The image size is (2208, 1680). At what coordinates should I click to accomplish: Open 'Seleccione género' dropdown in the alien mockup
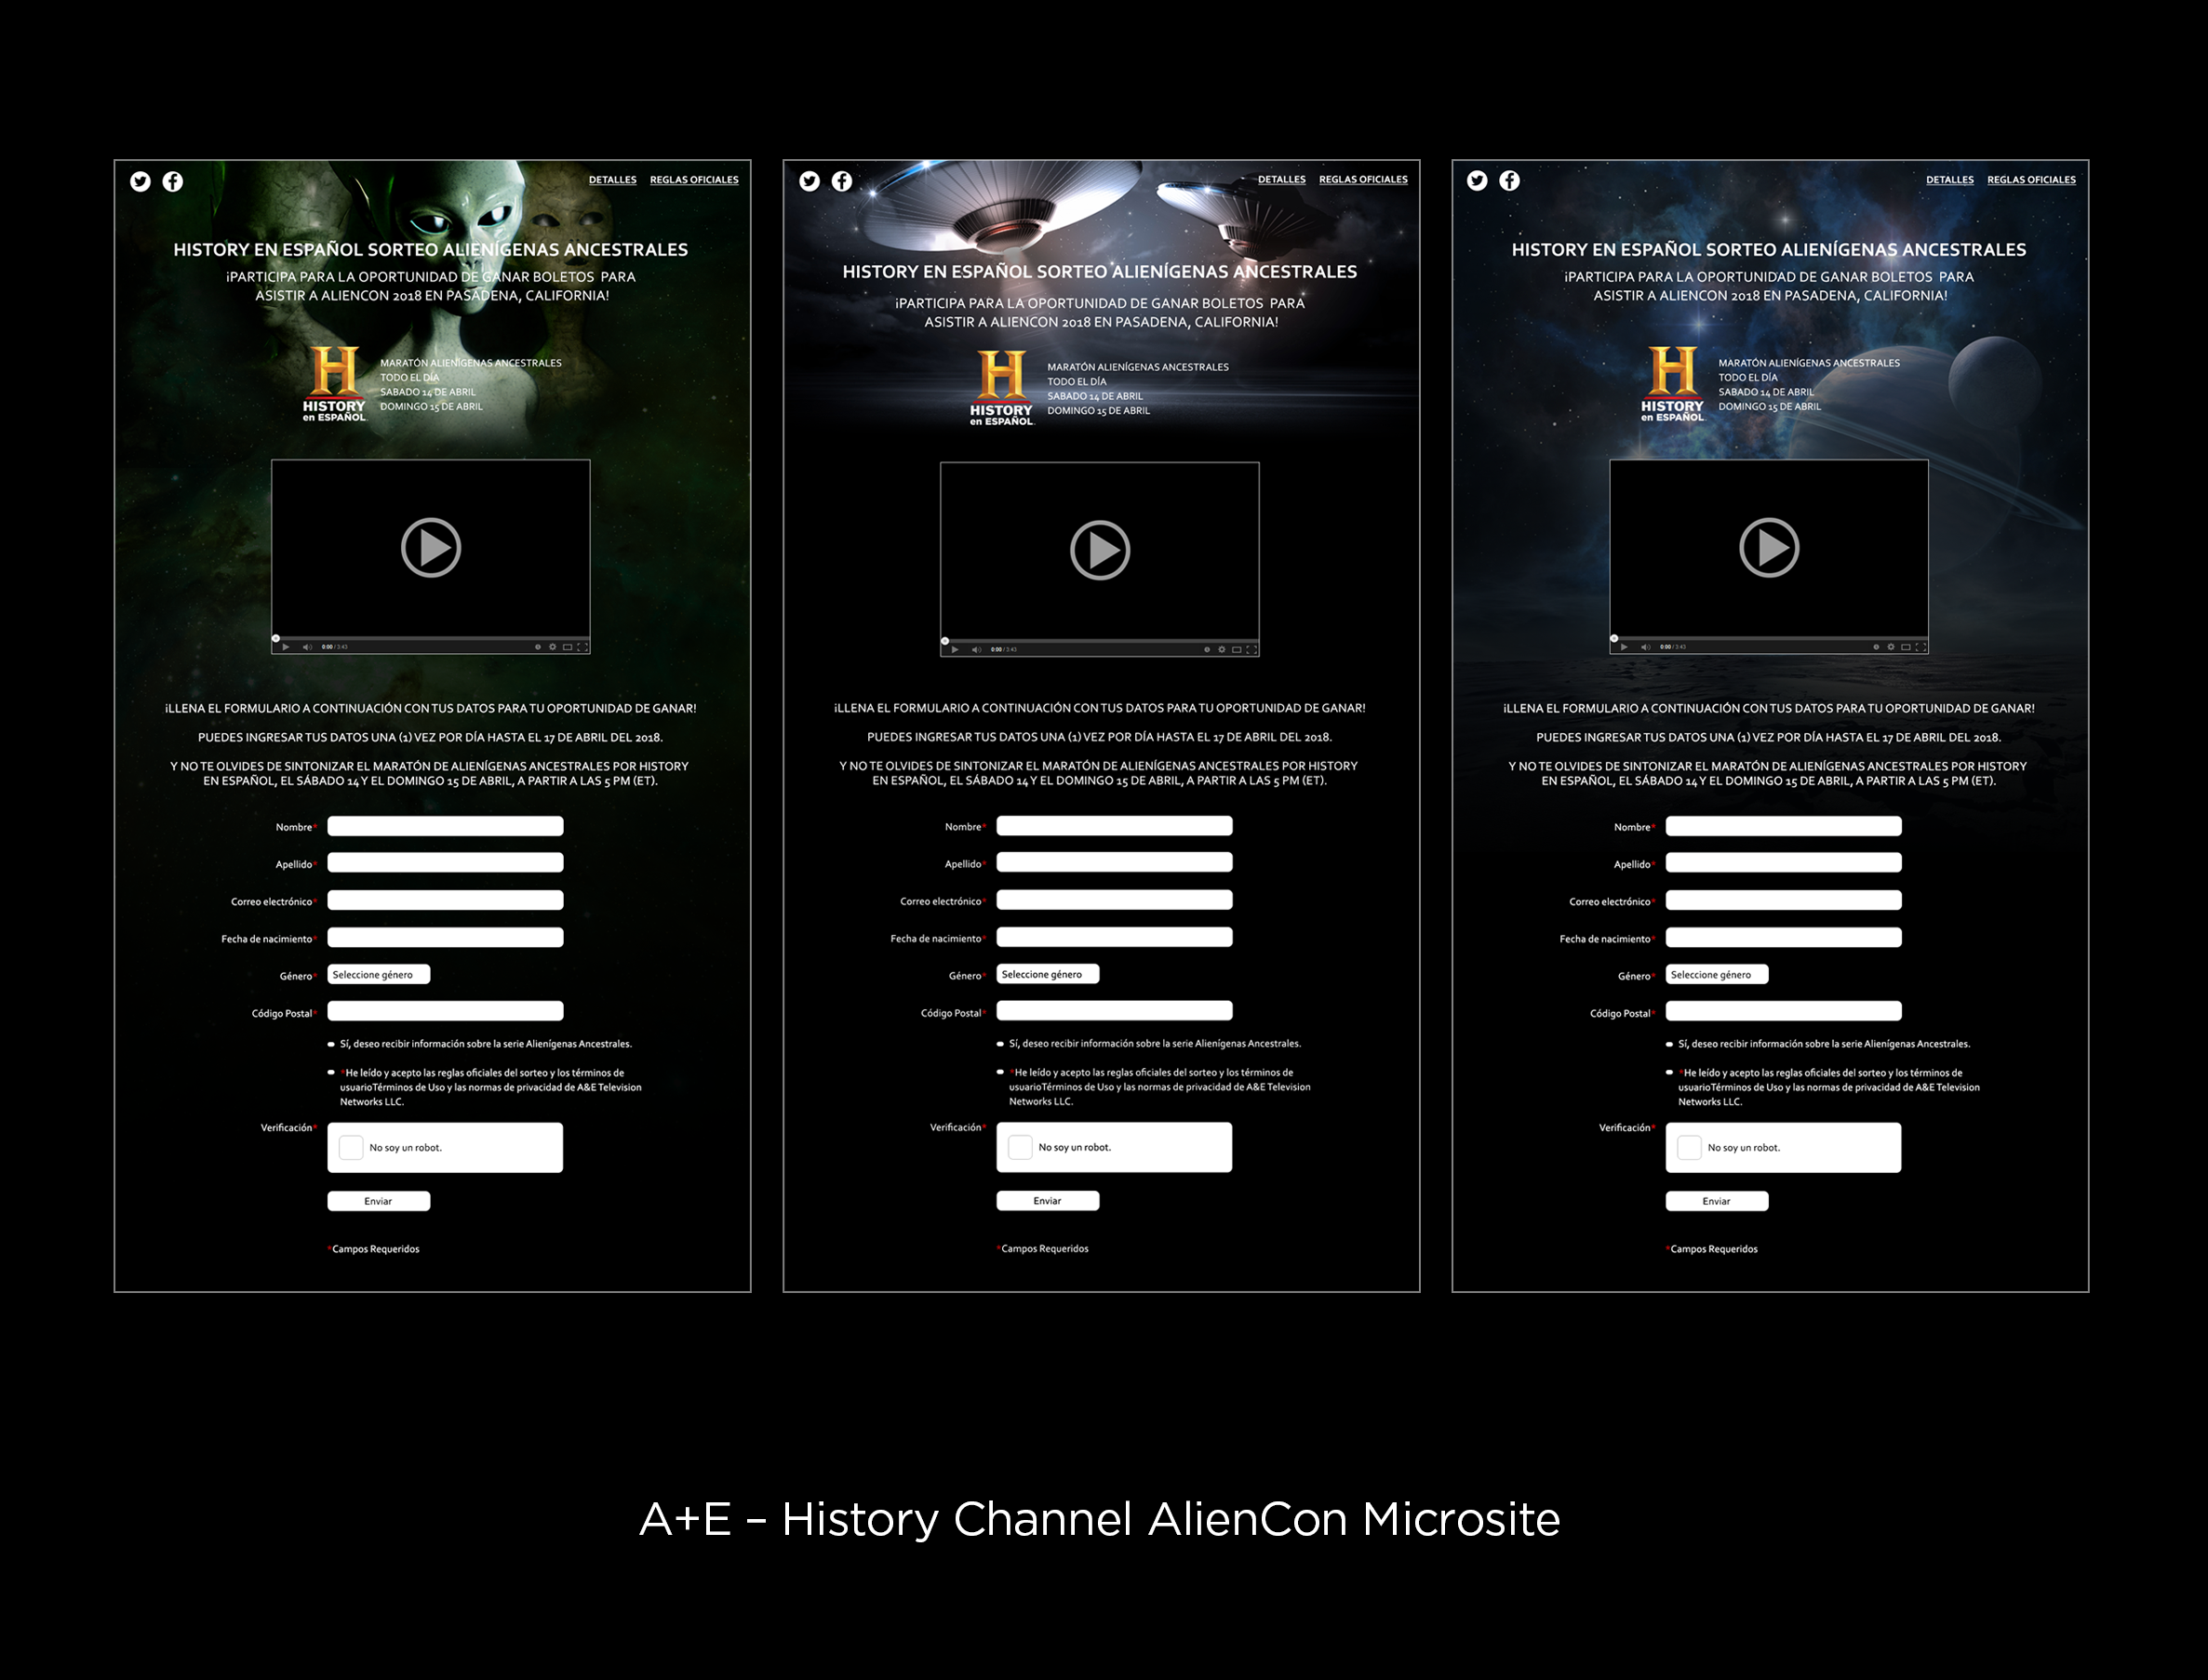[379, 974]
